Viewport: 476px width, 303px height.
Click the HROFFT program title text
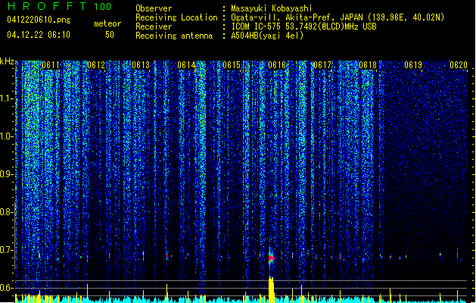click(x=47, y=6)
